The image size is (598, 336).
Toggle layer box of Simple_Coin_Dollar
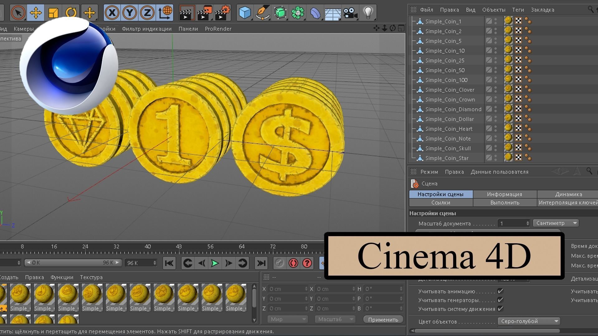[489, 119]
